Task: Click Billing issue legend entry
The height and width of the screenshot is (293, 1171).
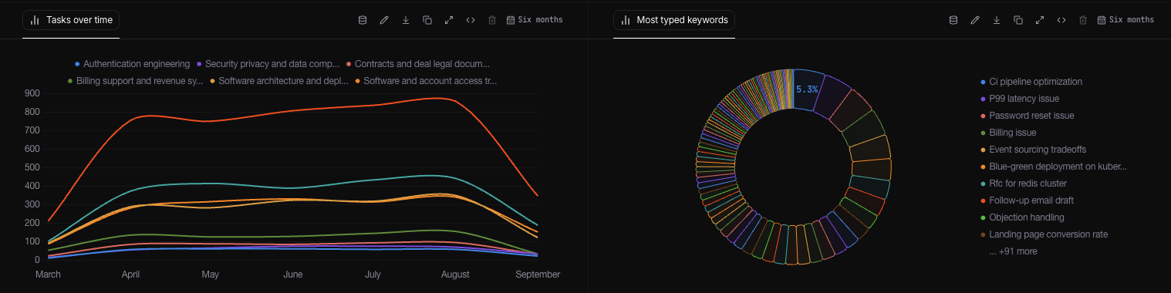Action: tap(1008, 133)
